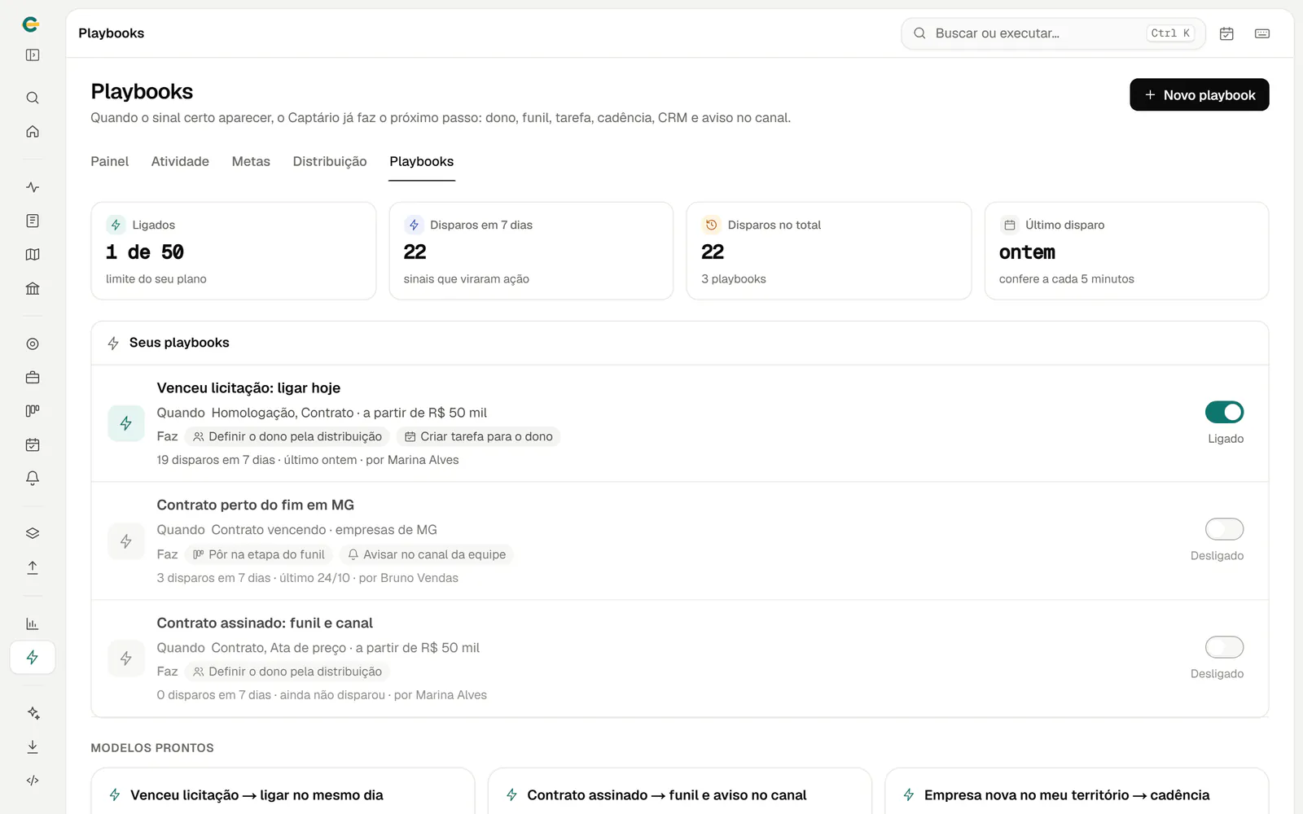Open the notifications bell icon in sidebar
The width and height of the screenshot is (1303, 814).
[33, 479]
